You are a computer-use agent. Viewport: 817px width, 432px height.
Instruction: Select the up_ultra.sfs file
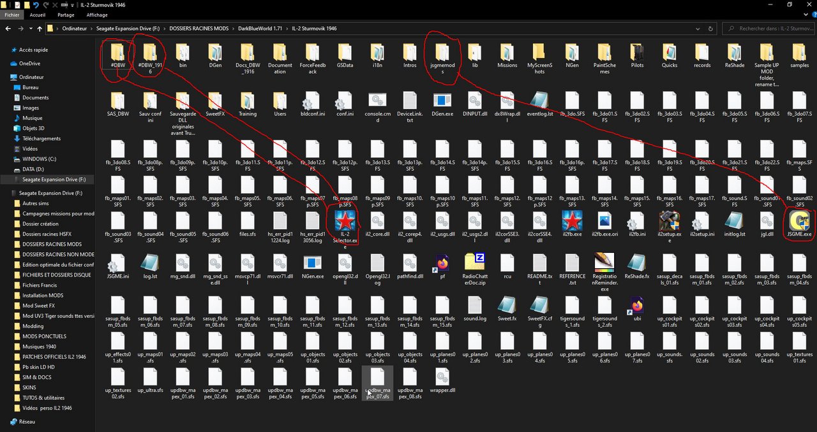150,380
